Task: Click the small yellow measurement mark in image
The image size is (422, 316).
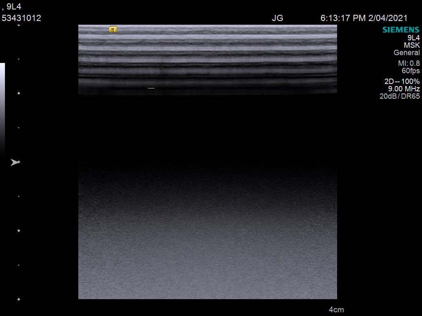Action: pos(151,88)
